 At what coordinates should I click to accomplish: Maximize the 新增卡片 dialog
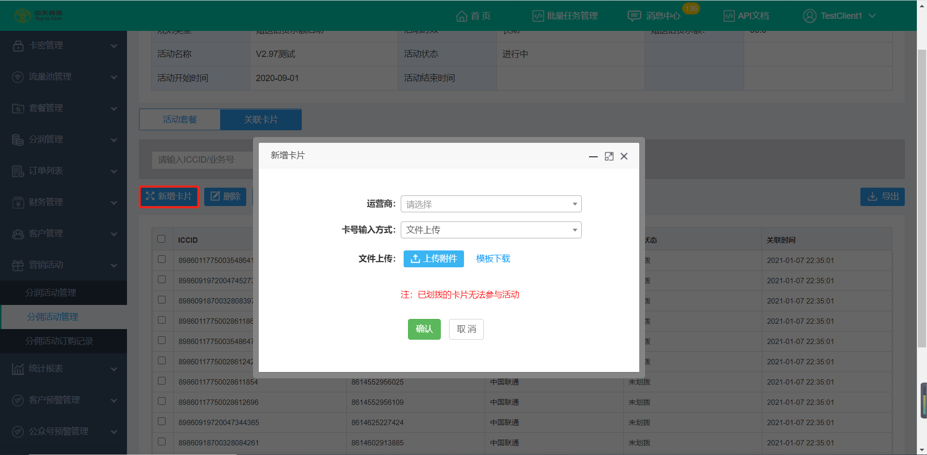pos(609,156)
